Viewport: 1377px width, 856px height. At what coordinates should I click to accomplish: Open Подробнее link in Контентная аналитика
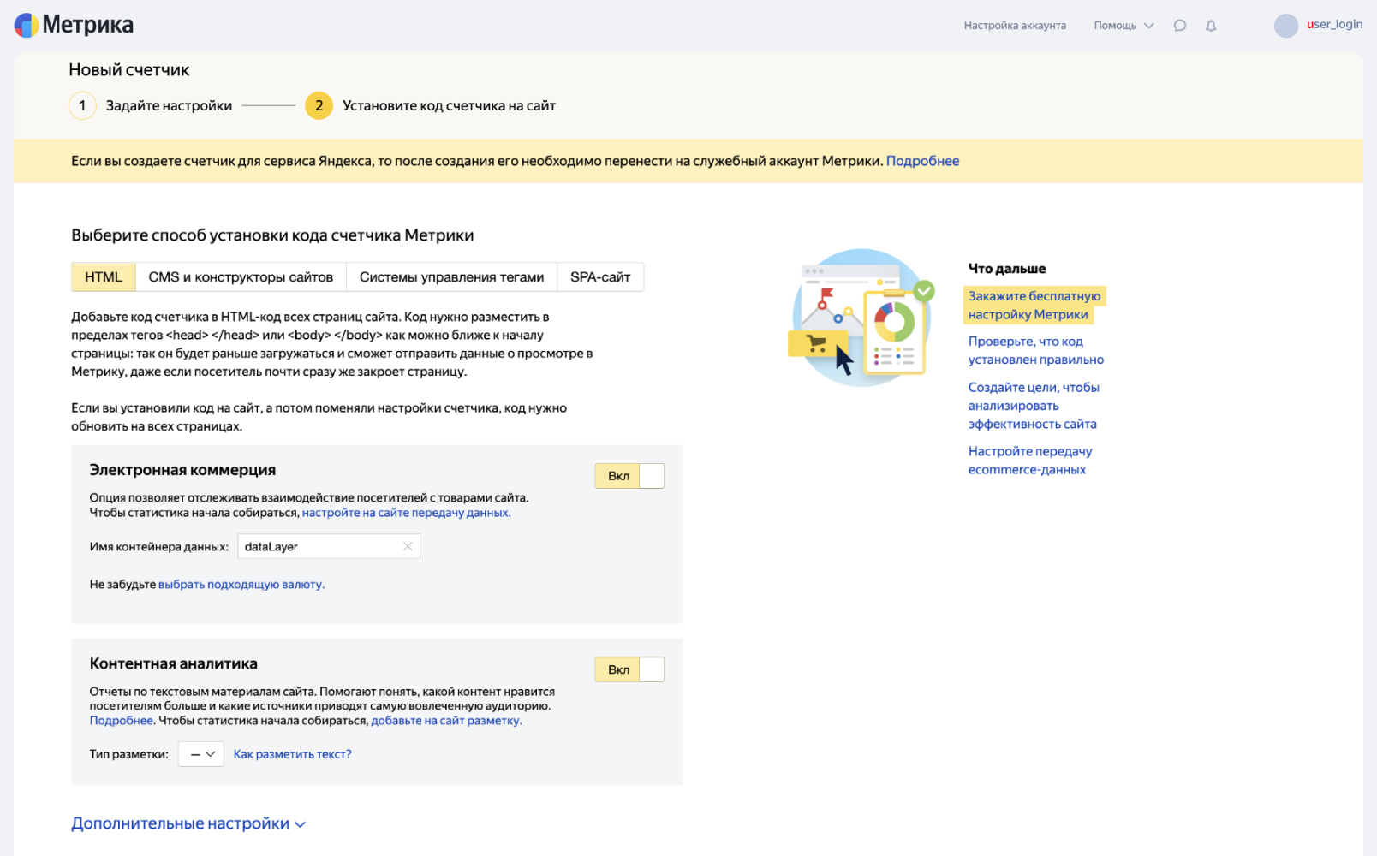click(122, 721)
